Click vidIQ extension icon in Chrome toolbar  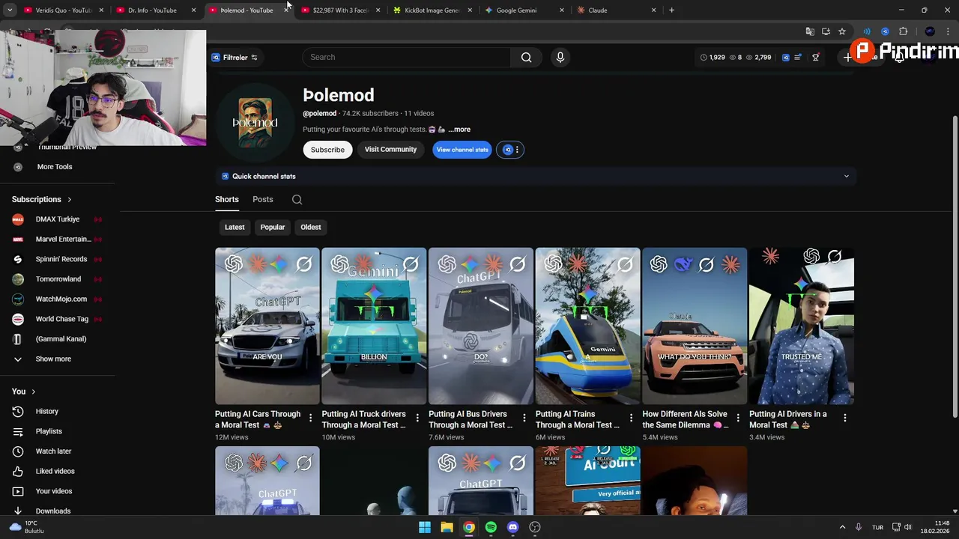(885, 31)
